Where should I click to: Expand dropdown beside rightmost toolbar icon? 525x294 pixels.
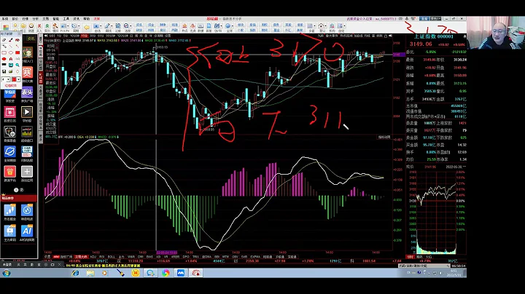(x=344, y=25)
